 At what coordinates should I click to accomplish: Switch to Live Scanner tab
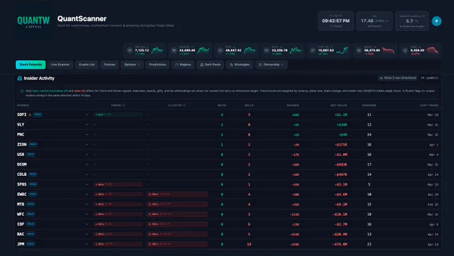[x=60, y=65]
